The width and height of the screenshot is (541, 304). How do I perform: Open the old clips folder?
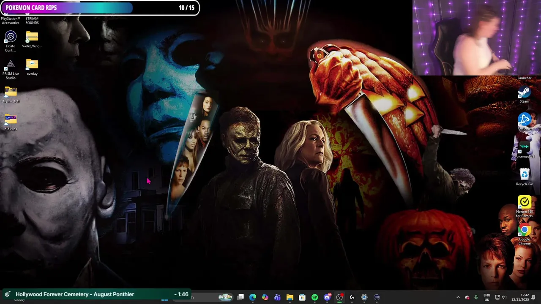tap(11, 122)
